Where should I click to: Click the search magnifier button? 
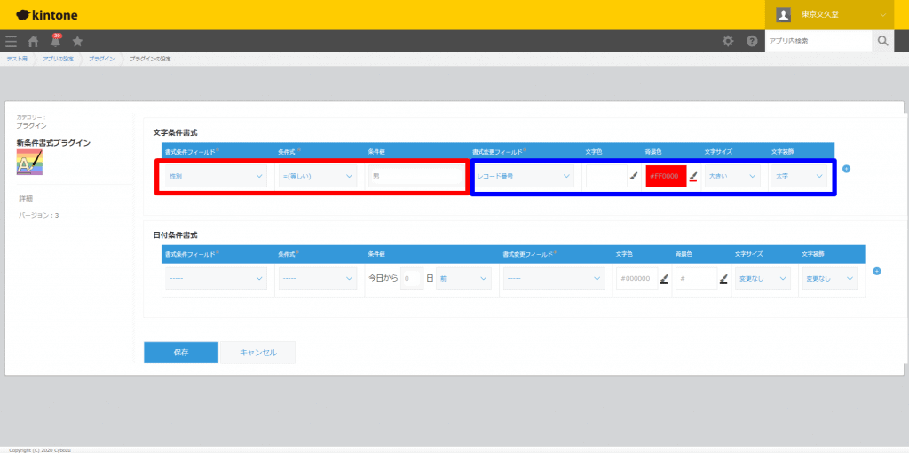(882, 41)
